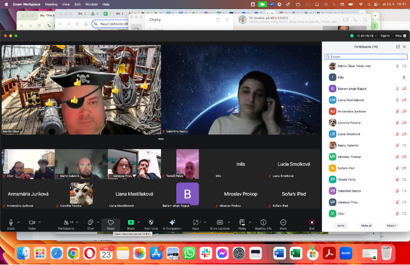Open the Notes icon in toolbar

[242, 222]
